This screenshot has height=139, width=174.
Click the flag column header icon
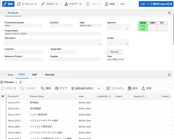[3, 96]
